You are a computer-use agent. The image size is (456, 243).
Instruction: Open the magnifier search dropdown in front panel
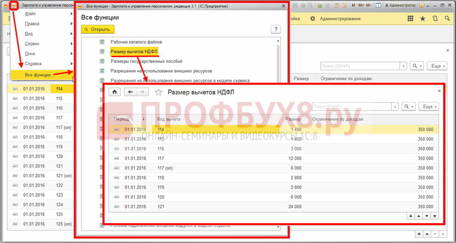coord(409,107)
